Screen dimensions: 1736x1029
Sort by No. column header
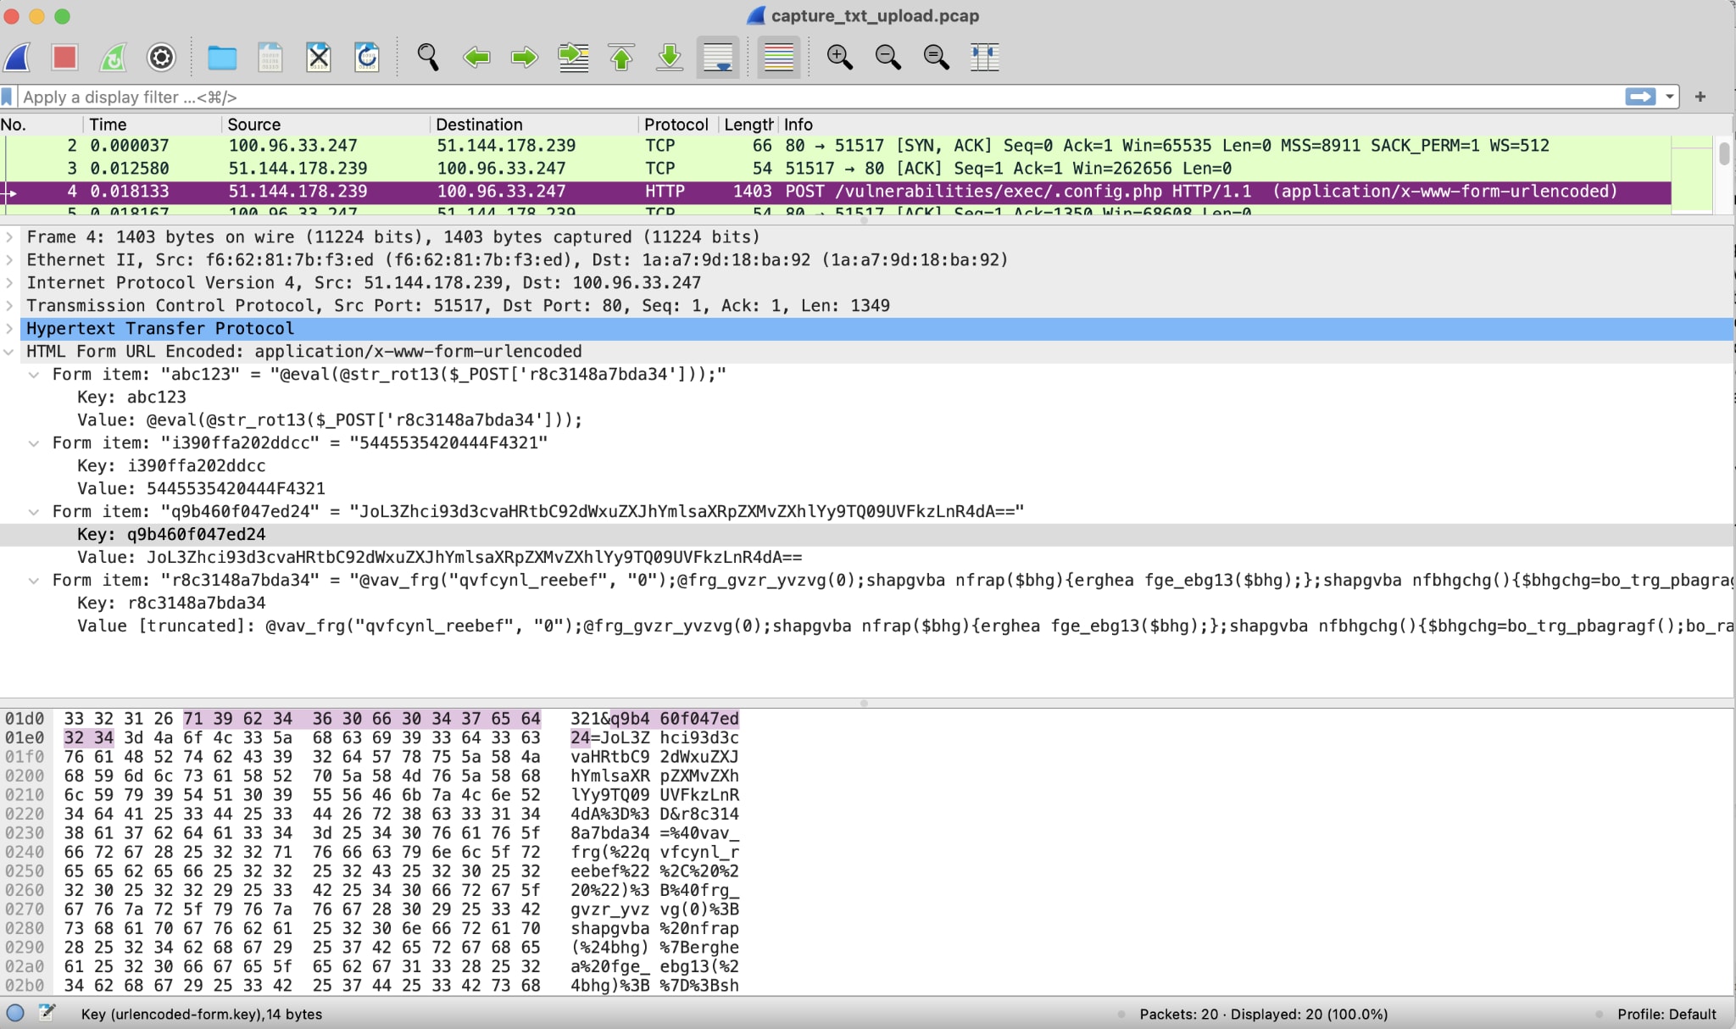pyautogui.click(x=42, y=125)
